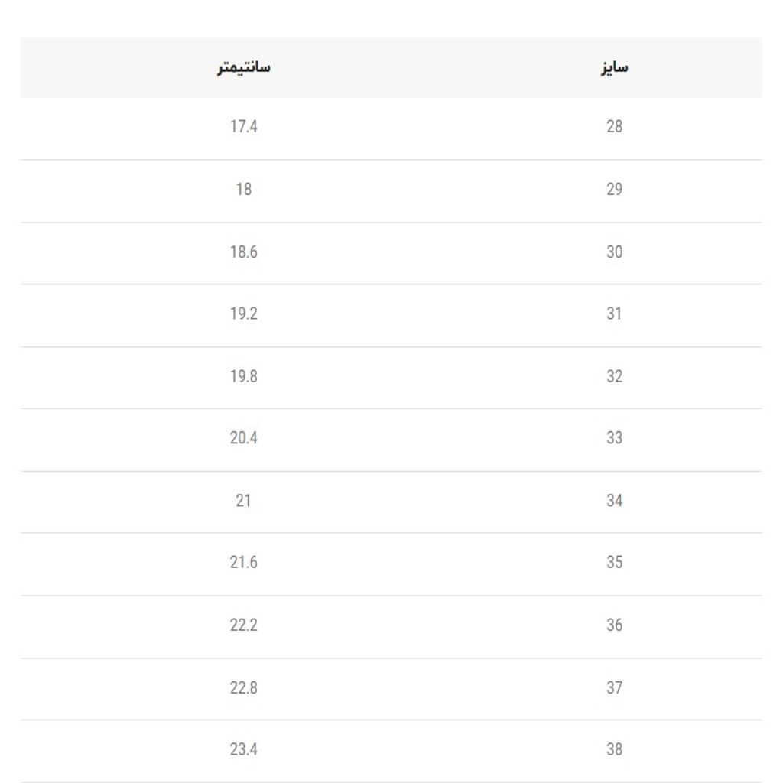Select size 30 row entry
Screen dimensions: 783x783
pyautogui.click(x=614, y=252)
